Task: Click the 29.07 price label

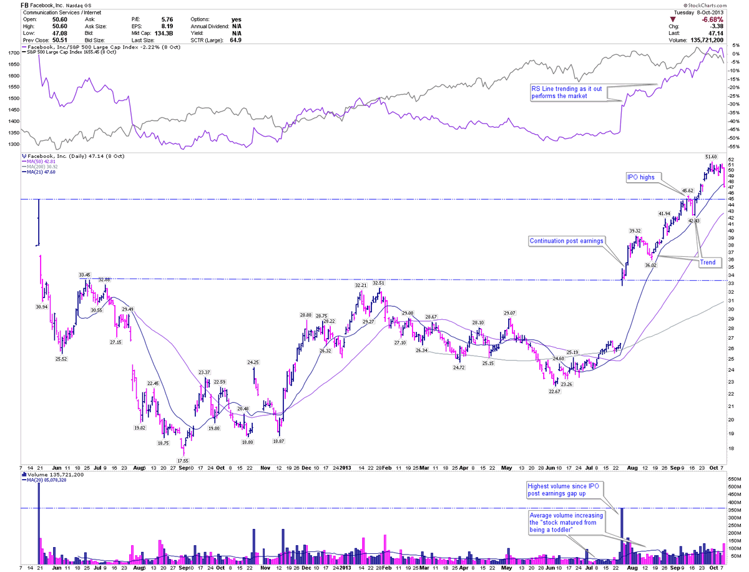Action: tap(510, 313)
